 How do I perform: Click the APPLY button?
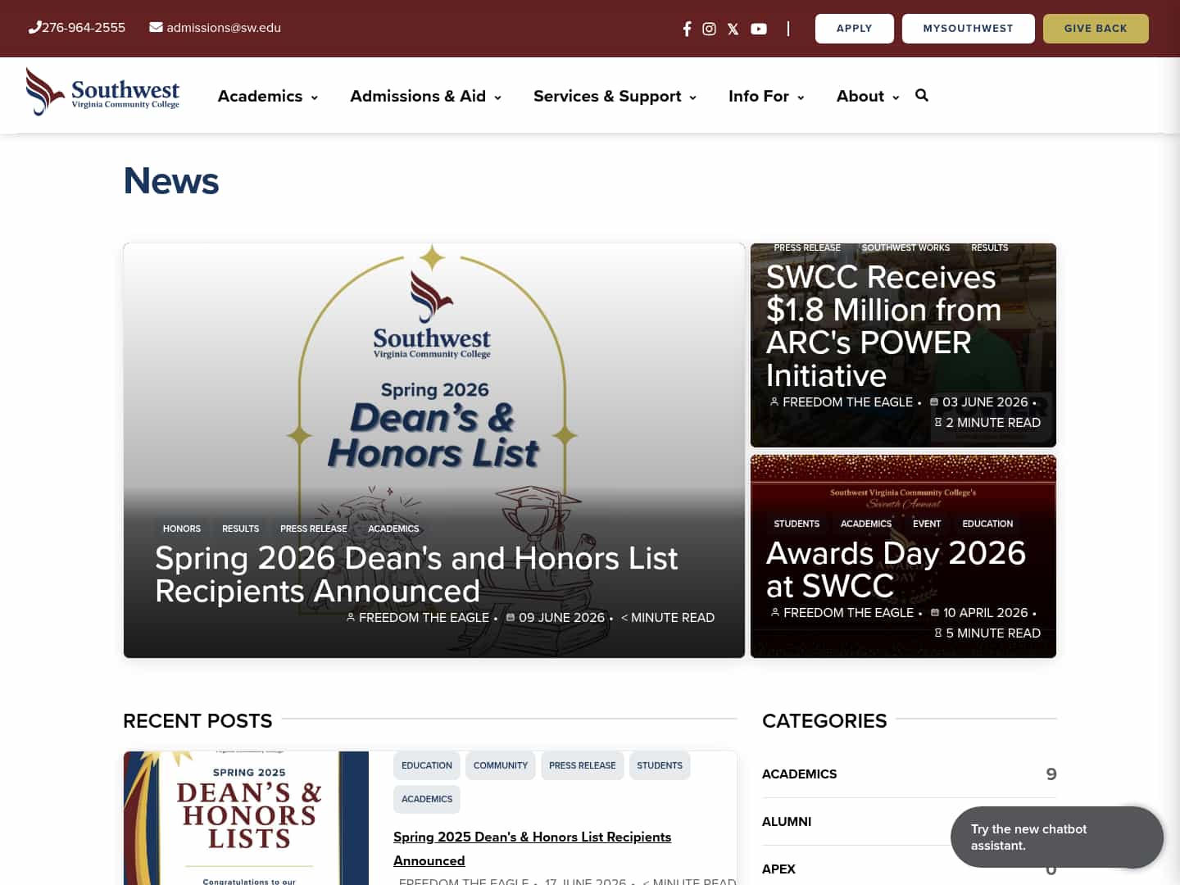[x=855, y=28]
